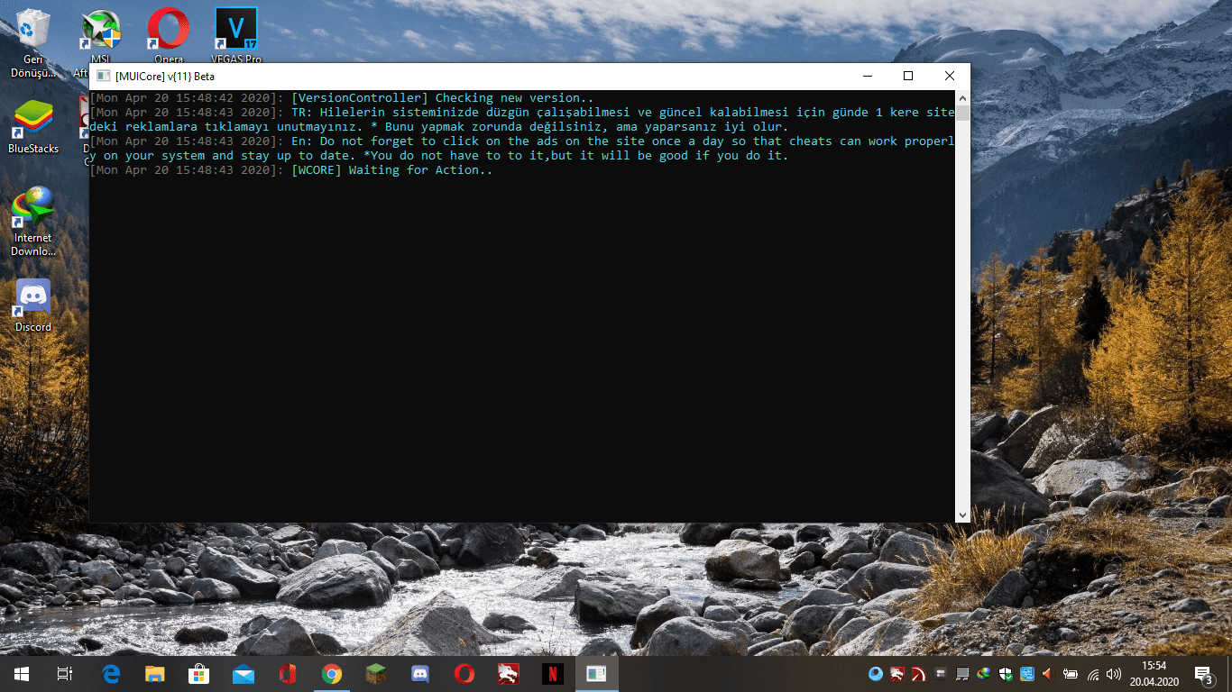The width and height of the screenshot is (1232, 692).
Task: Open Discord from the taskbar
Action: point(420,674)
